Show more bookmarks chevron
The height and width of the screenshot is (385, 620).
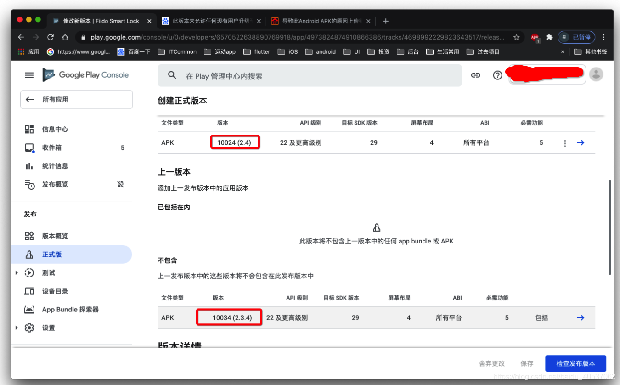pos(563,51)
